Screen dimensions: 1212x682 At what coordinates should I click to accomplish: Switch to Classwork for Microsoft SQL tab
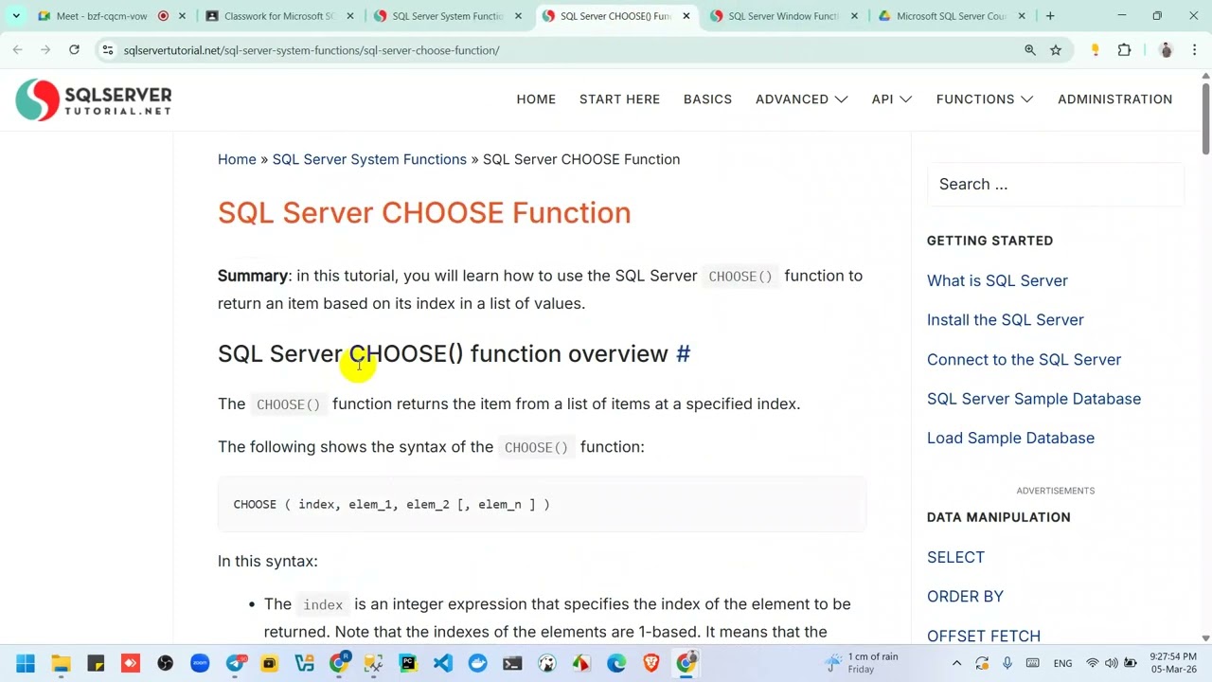click(280, 16)
